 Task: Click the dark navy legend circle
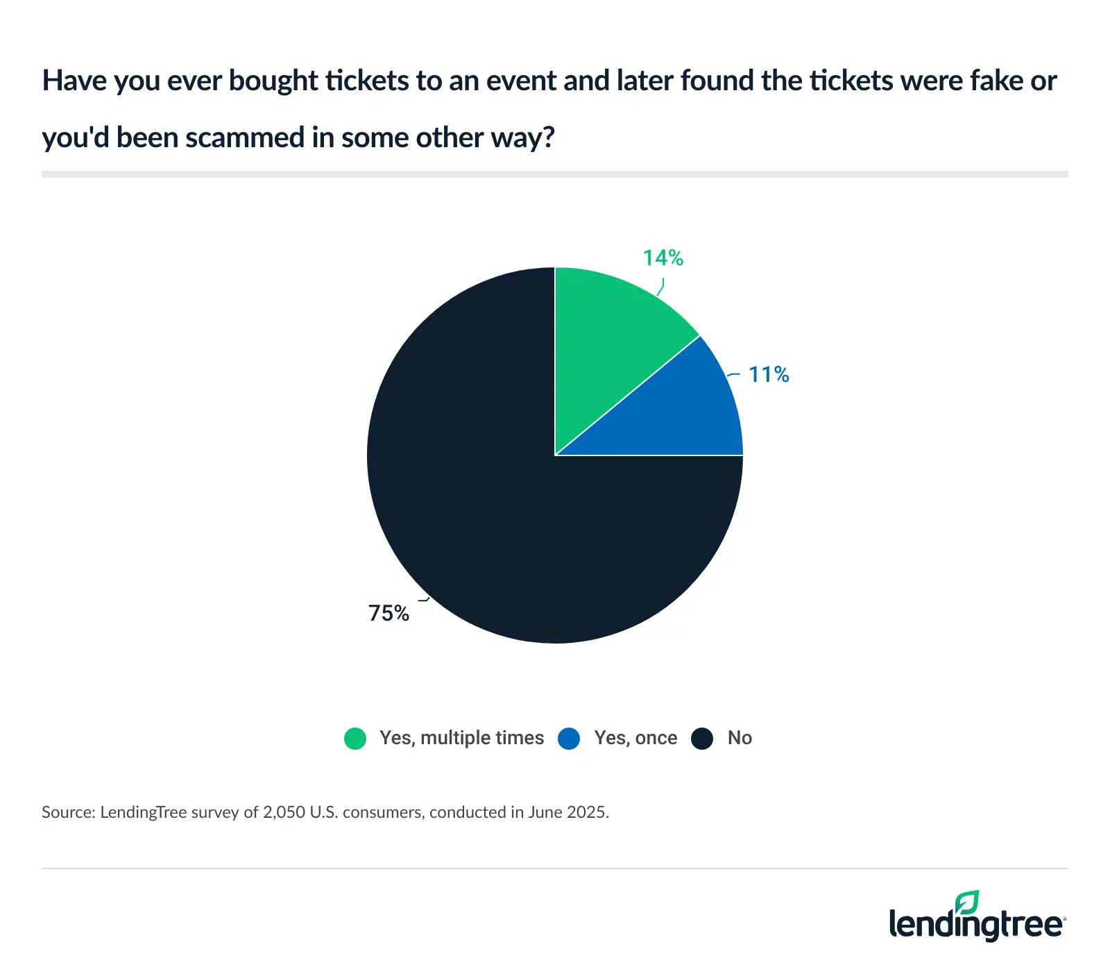click(x=702, y=738)
